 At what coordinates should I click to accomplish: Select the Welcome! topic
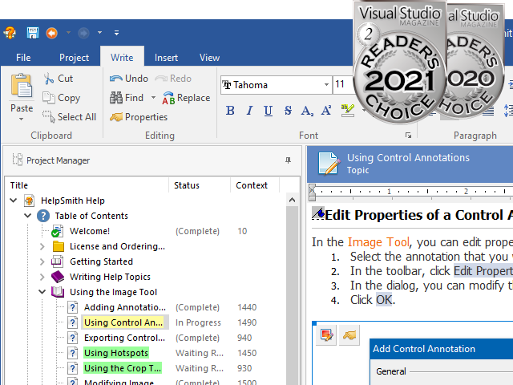click(90, 231)
